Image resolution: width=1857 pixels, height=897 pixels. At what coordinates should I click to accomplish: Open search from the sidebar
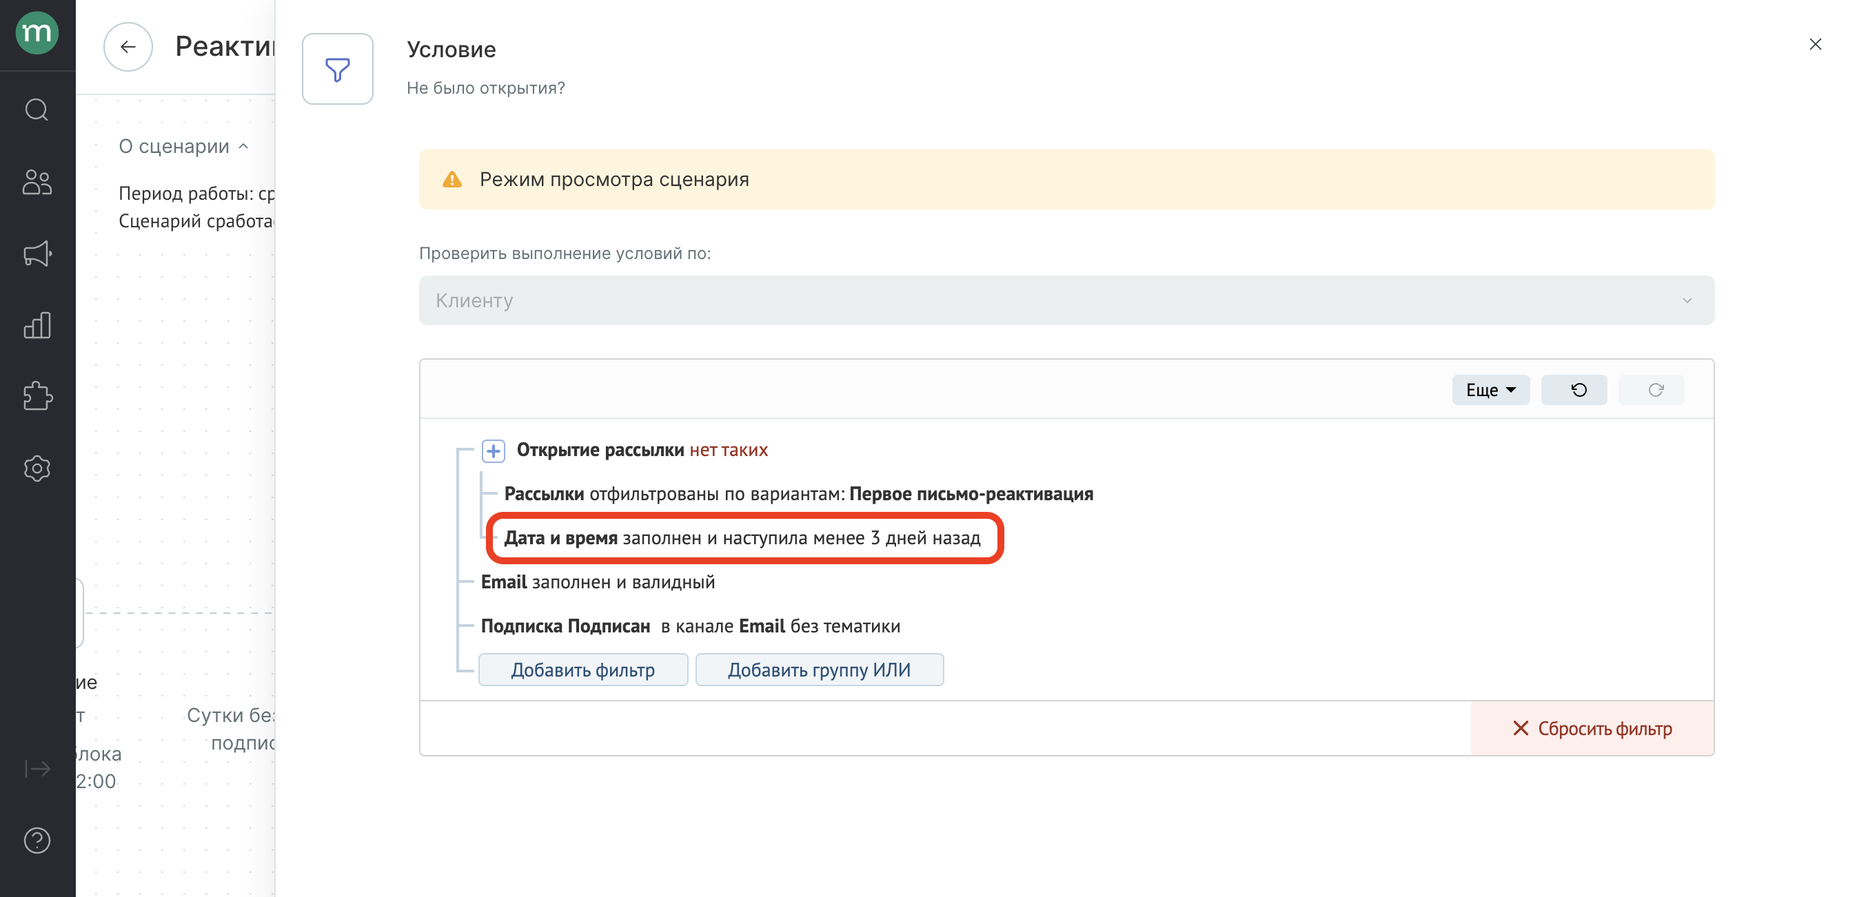pyautogui.click(x=37, y=110)
